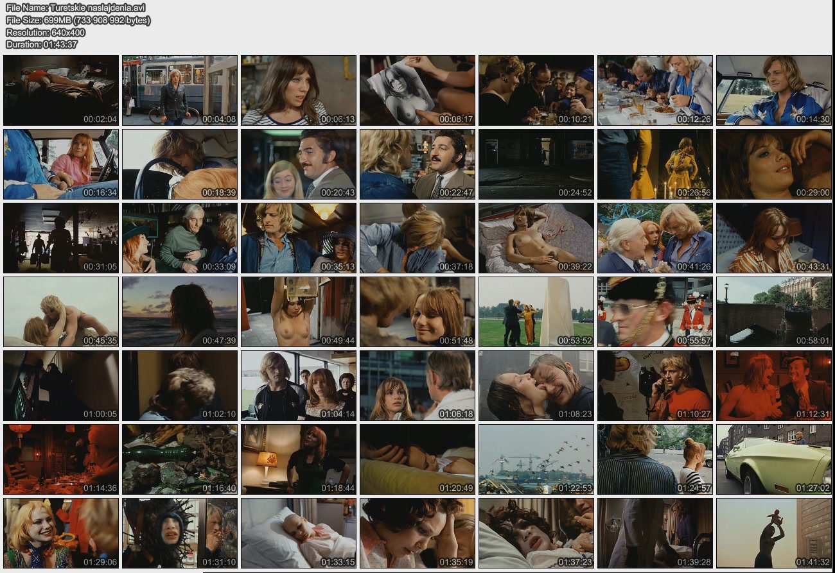Click the Duration 01:43:37 text
Image resolution: width=835 pixels, height=573 pixels.
pos(42,44)
